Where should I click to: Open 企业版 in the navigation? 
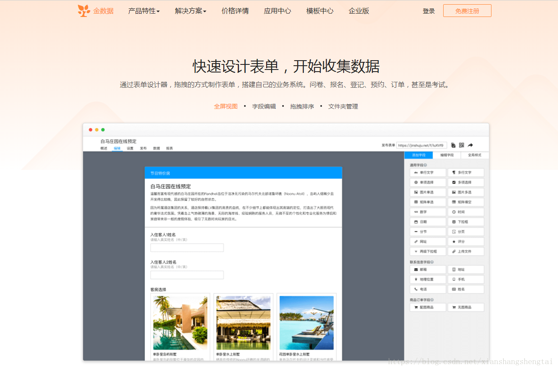pyautogui.click(x=359, y=11)
